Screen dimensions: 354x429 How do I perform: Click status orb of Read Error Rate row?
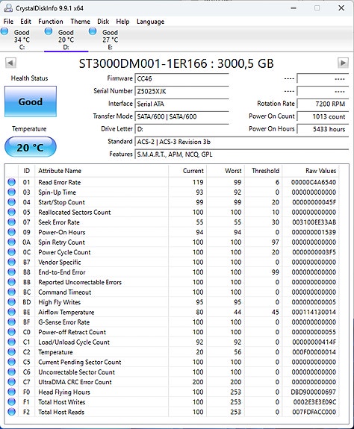click(x=11, y=182)
